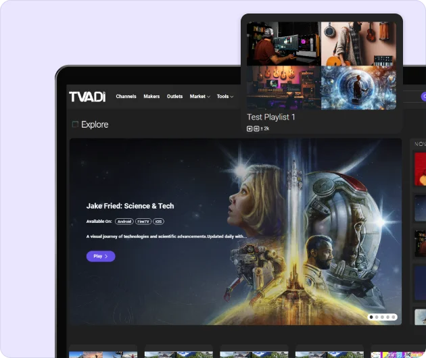Screen dimensions: 426x358
Task: Select the iOS platform badge
Action: (x=158, y=221)
